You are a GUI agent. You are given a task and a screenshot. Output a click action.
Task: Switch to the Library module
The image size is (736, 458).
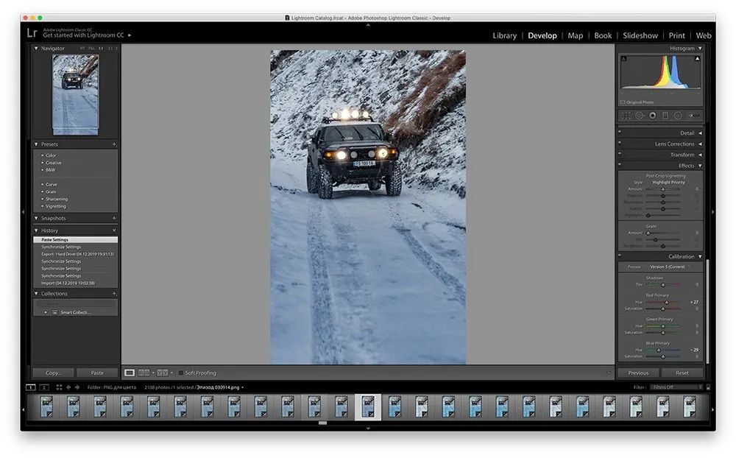point(504,35)
